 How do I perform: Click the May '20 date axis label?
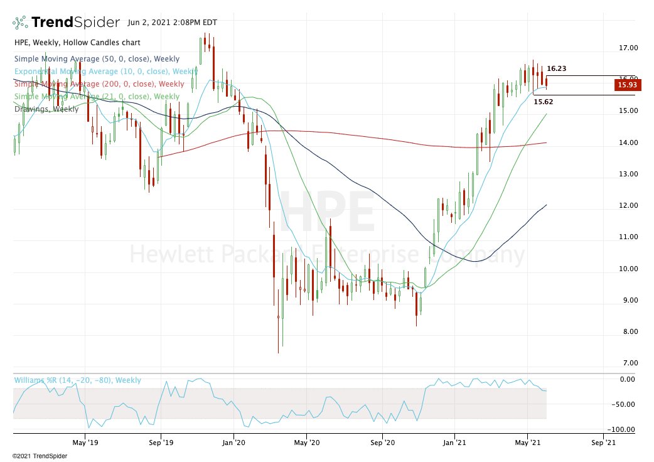pos(306,443)
